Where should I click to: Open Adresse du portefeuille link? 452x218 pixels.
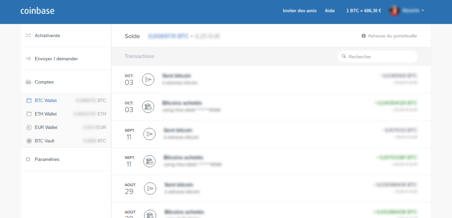click(392, 36)
